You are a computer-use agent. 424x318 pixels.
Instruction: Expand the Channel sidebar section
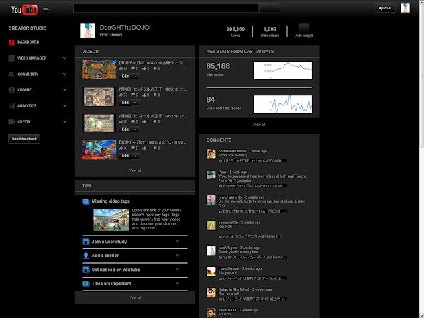click(x=64, y=90)
